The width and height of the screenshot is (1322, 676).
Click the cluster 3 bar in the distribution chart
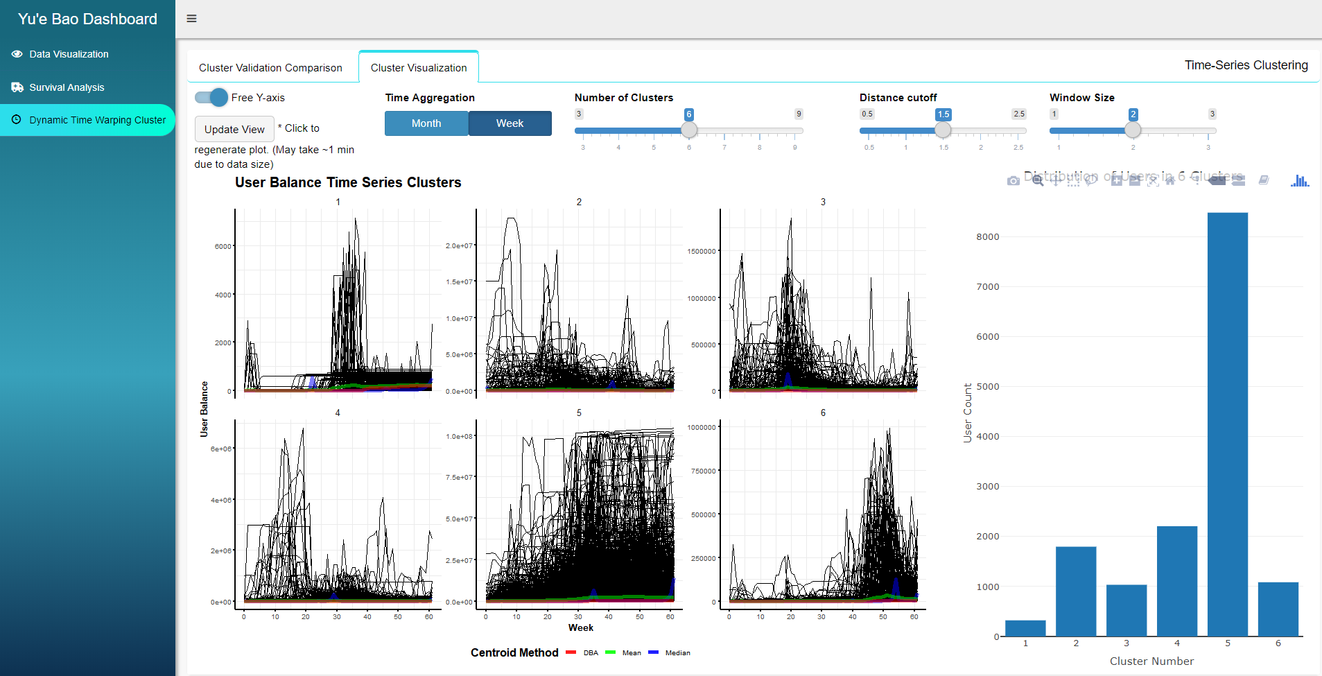point(1127,610)
